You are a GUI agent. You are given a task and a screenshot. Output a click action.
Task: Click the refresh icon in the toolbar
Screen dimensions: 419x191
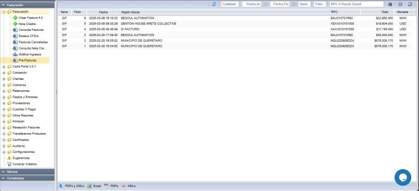pos(214,4)
